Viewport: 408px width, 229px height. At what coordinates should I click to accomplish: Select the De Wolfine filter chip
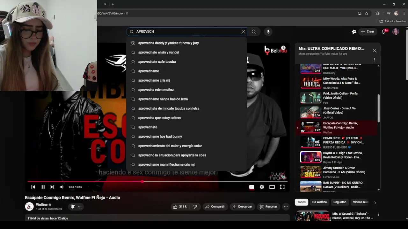coord(319,202)
